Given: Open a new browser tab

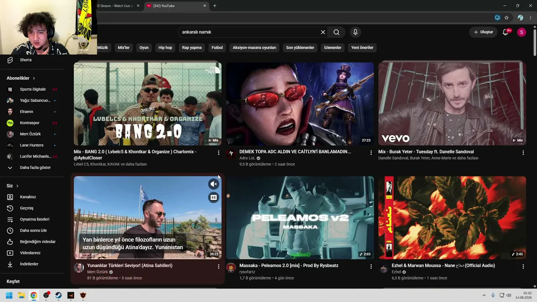Looking at the screenshot, I should 215,6.
